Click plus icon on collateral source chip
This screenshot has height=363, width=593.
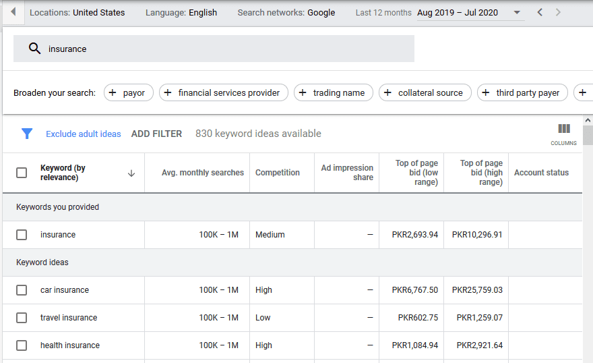pos(387,92)
